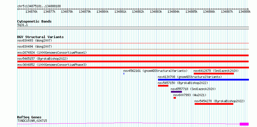This screenshot has width=257, height=127.
Task: Select the nsv5457150 red variant bar
Action: [163, 86]
